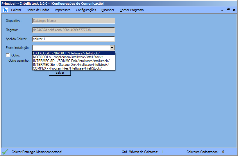Select the MOTOROLA /Application path option
The width and height of the screenshot is (238, 156).
click(74, 57)
